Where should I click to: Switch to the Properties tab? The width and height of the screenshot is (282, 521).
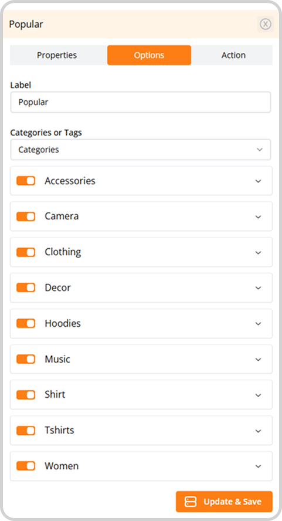57,55
